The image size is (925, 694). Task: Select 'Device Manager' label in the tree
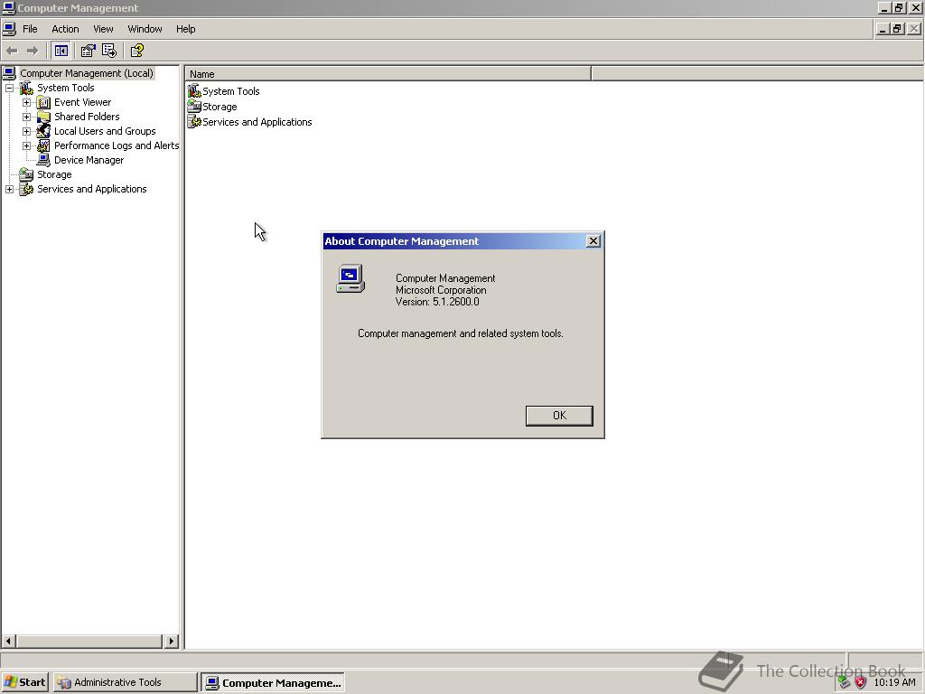89,160
